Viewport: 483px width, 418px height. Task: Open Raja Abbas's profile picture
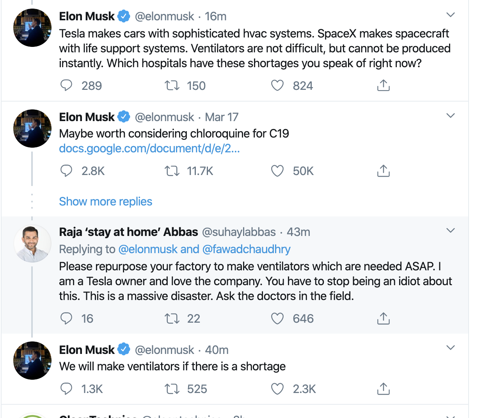[32, 243]
